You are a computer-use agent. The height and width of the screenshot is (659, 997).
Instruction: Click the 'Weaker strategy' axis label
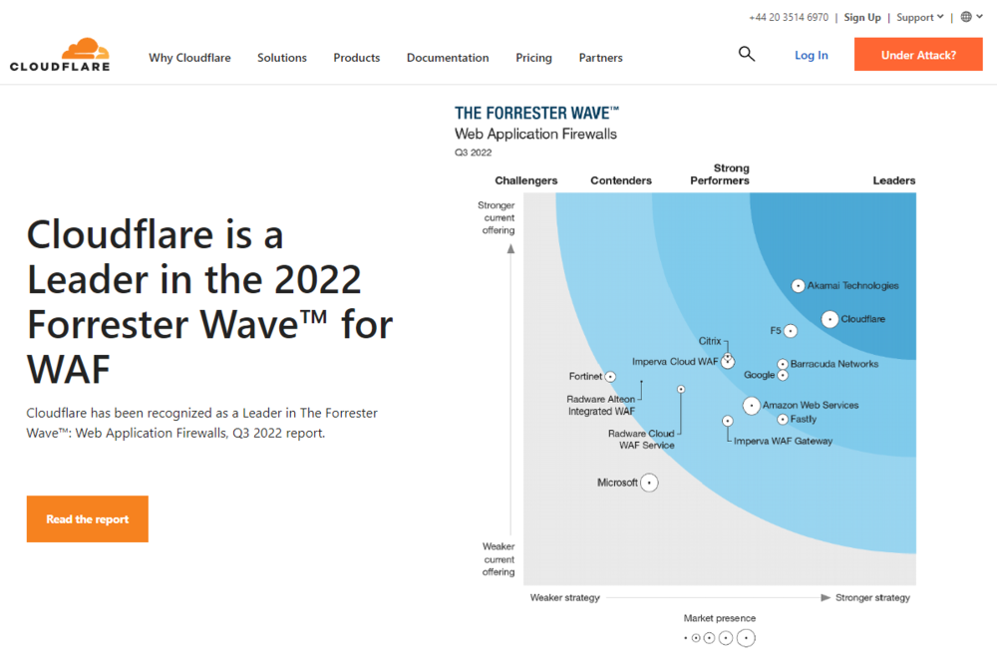click(564, 598)
